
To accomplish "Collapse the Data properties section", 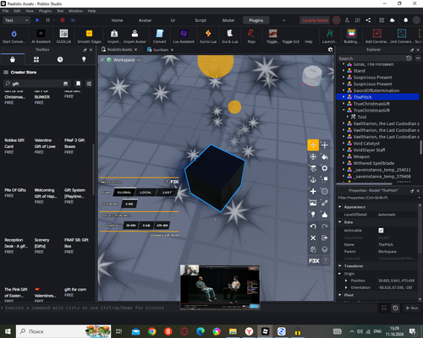I will click(x=340, y=222).
